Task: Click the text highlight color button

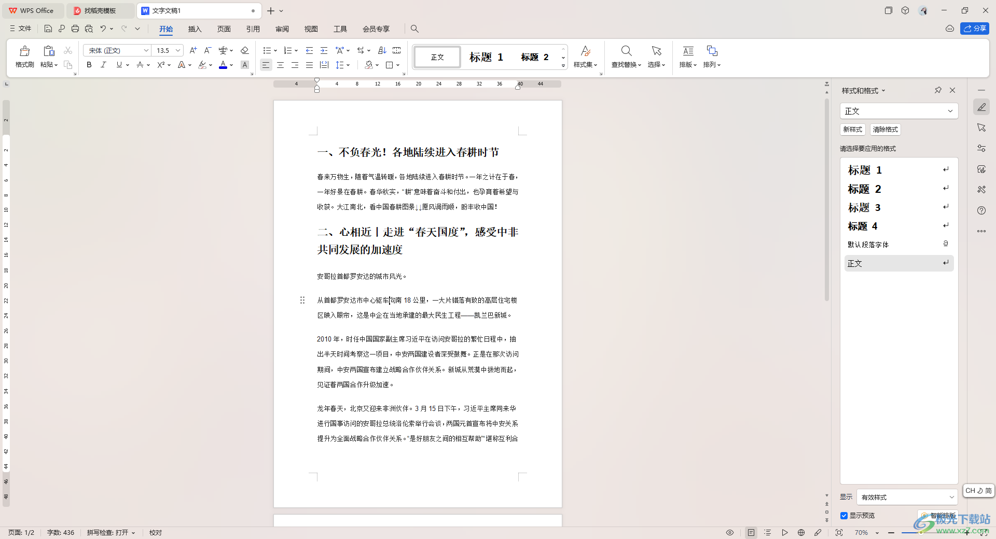Action: [x=202, y=65]
